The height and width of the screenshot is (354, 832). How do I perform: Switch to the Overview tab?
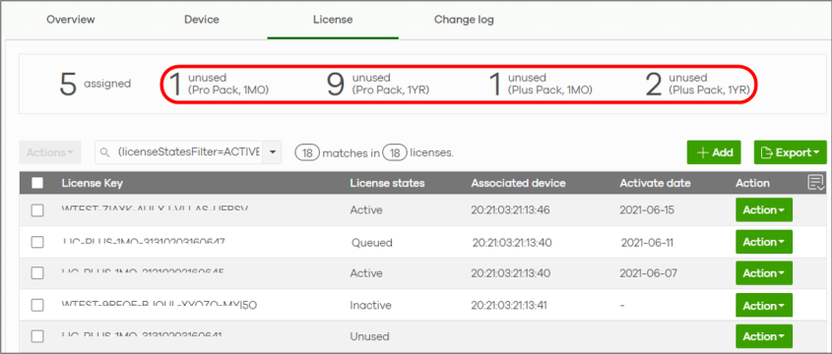coord(71,20)
